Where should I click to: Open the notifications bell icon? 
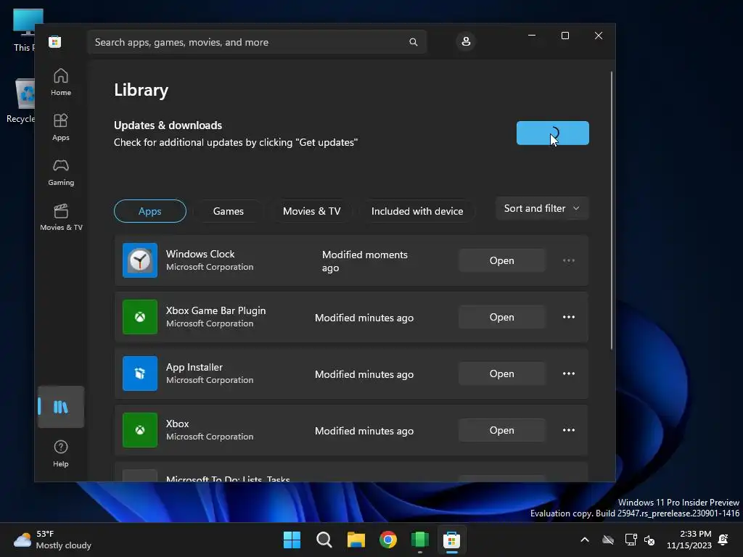point(723,540)
